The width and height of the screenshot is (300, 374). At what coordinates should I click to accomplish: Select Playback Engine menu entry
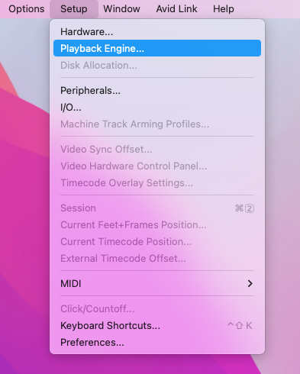point(157,48)
